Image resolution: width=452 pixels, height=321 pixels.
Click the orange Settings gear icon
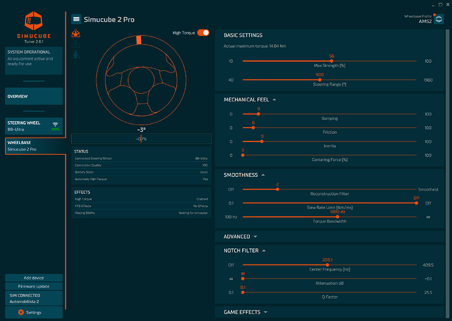tap(21, 312)
